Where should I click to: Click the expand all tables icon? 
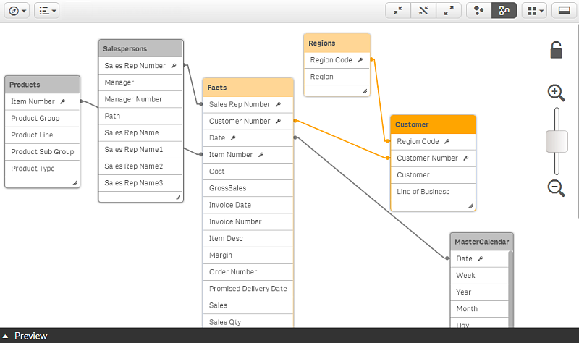pos(449,11)
